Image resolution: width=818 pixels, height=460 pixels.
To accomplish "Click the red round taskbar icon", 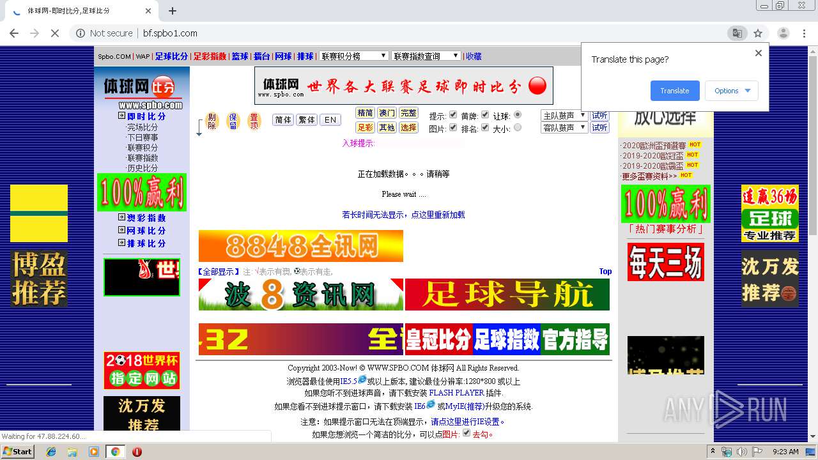I will point(137,452).
